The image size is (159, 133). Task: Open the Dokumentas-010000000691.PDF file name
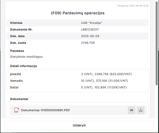coord(46,110)
